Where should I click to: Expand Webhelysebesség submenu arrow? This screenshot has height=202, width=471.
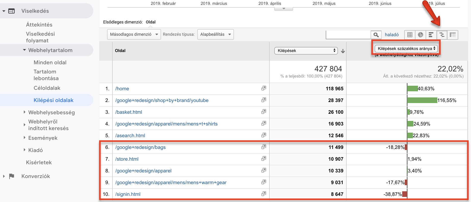(x=24, y=112)
